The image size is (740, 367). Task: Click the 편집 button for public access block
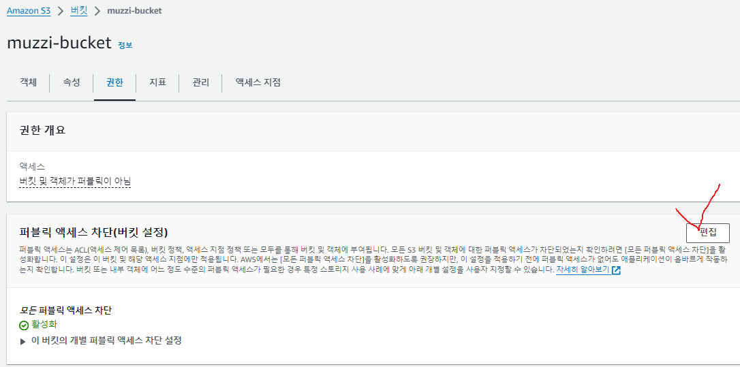pyautogui.click(x=707, y=233)
